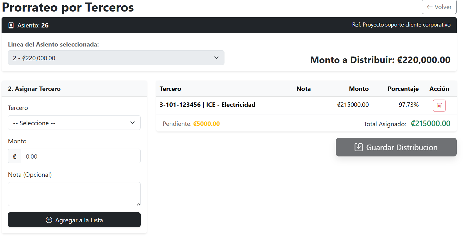Screen dimensions: 463x242
Task: Click the Ref: Proyecto soporte cliente corporativo text
Action: [x=401, y=25]
